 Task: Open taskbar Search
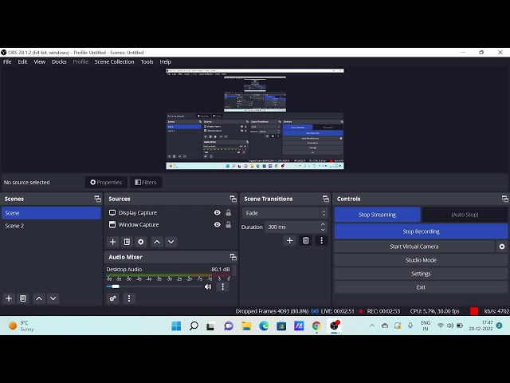tap(194, 326)
